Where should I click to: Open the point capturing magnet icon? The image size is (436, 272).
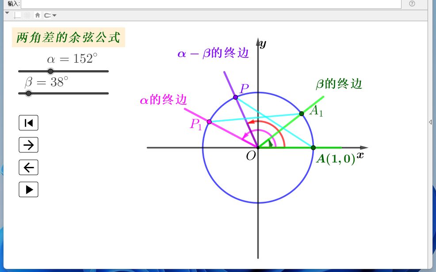(x=47, y=15)
